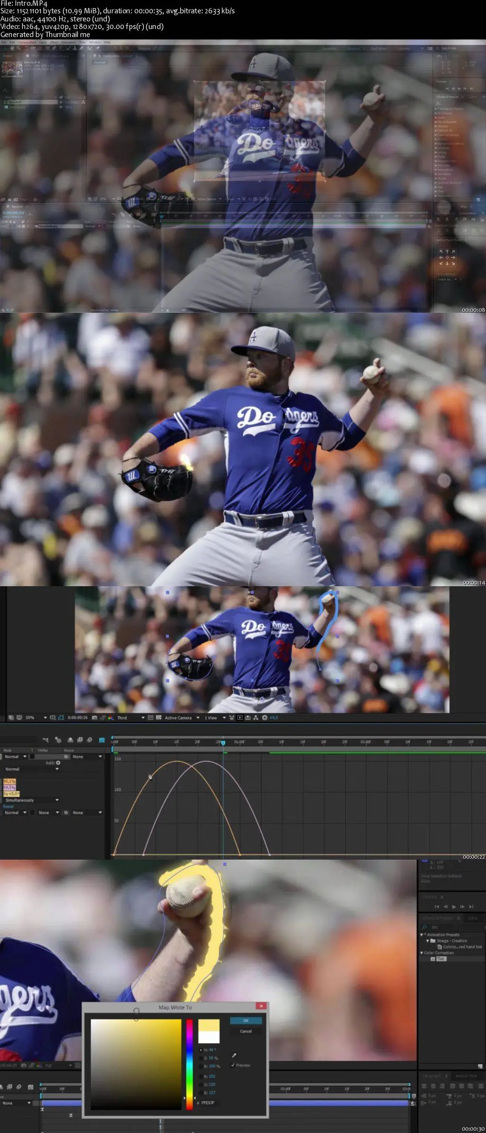Click the new yellow color swatch preview

pos(209,1025)
